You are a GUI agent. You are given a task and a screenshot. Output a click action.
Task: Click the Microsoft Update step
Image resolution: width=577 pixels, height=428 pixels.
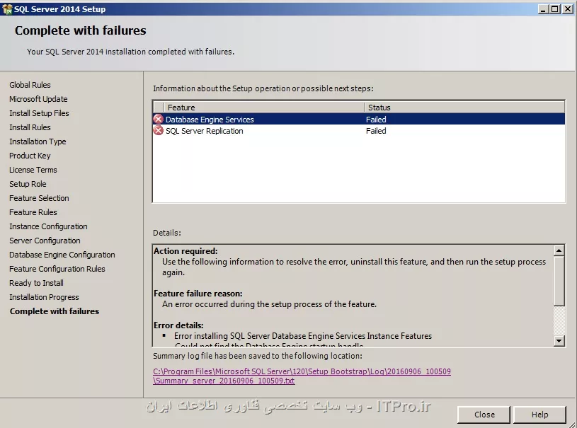[x=38, y=99]
